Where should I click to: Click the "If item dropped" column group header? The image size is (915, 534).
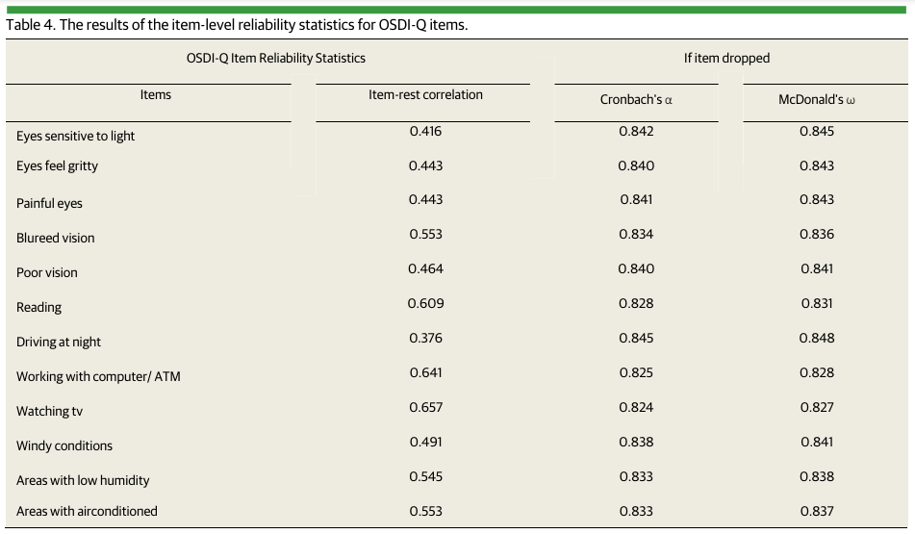click(726, 58)
